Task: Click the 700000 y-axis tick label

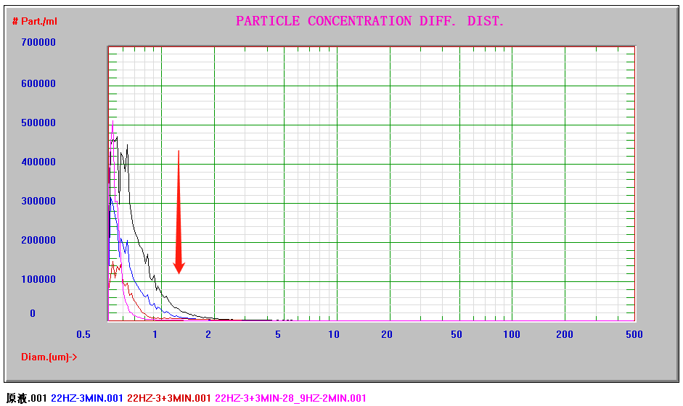Action: pos(38,43)
